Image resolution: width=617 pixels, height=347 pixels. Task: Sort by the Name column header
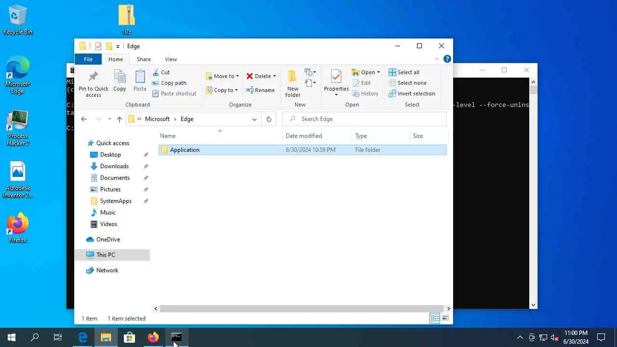coord(220,136)
